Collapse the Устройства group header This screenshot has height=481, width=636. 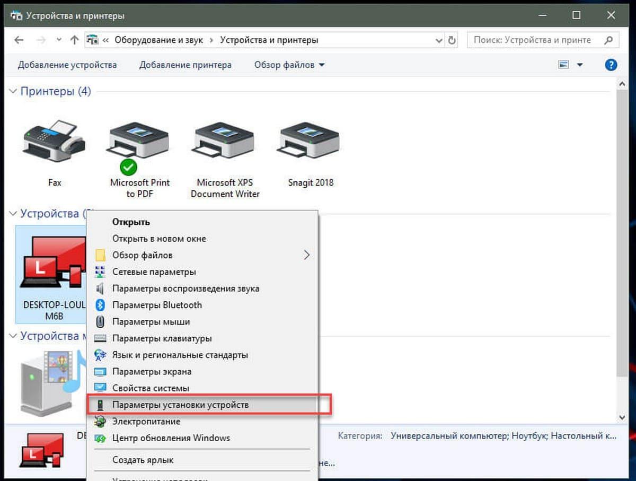(x=13, y=214)
